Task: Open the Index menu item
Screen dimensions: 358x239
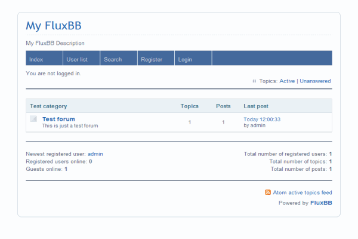Action: [36, 59]
